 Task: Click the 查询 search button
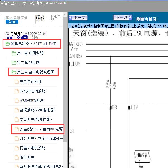click(x=12, y=22)
